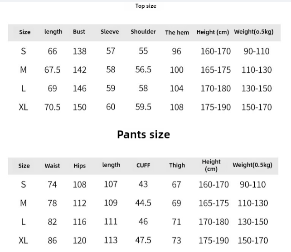Select the Bust column header

(x=79, y=32)
